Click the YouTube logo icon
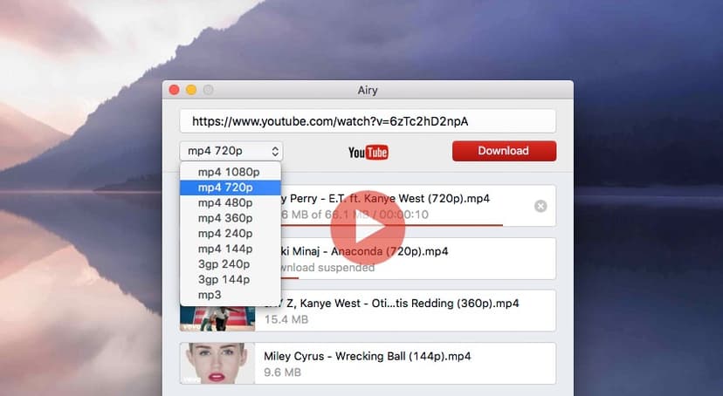 368,152
